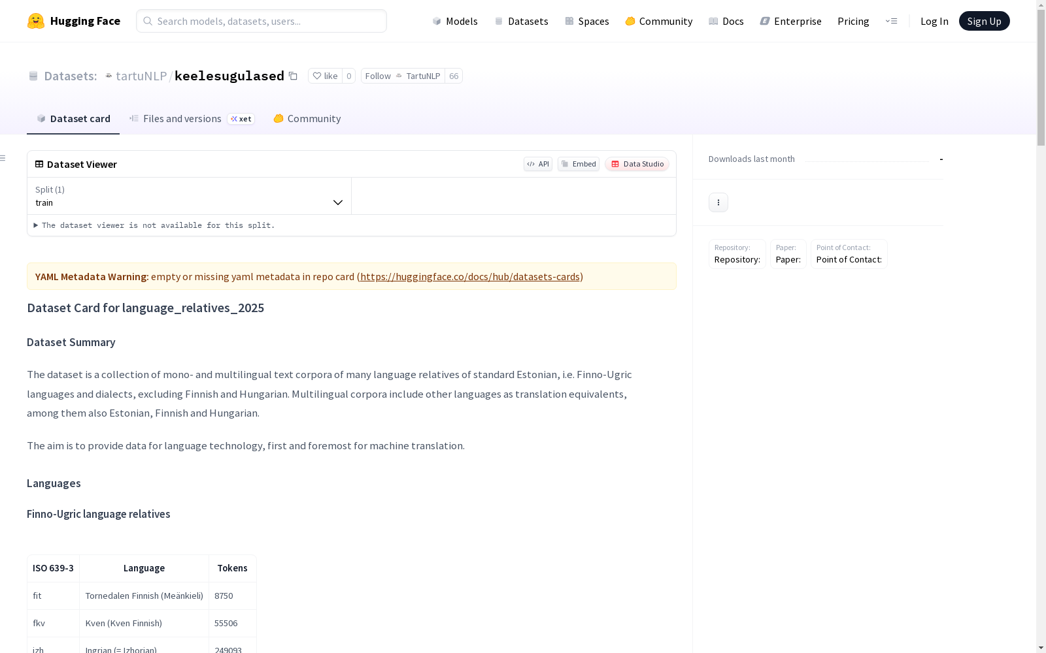This screenshot has height=653, width=1046.
Task: Click the Paper metadata tag
Action: [788, 254]
